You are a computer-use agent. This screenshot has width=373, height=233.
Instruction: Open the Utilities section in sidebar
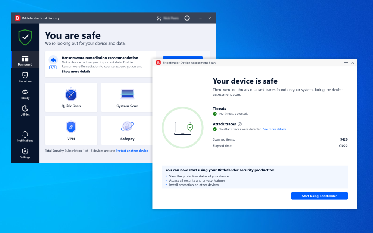(x=25, y=110)
